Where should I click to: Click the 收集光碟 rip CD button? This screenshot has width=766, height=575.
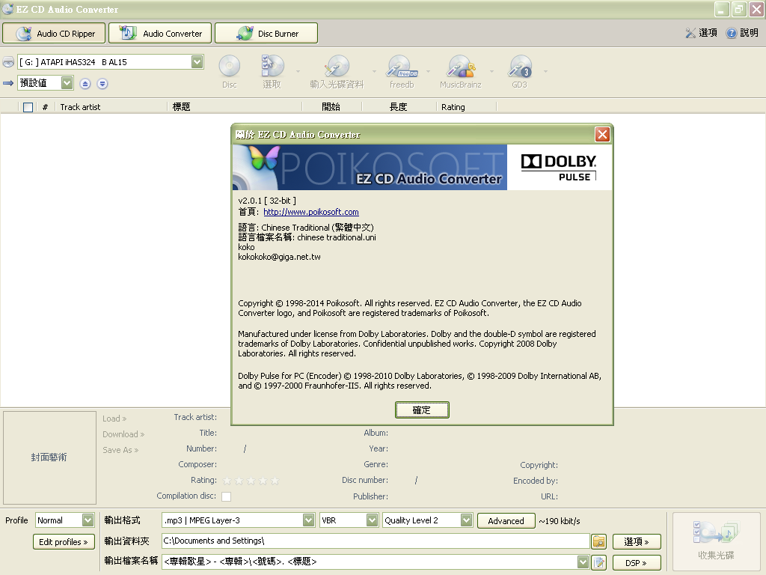coord(716,542)
